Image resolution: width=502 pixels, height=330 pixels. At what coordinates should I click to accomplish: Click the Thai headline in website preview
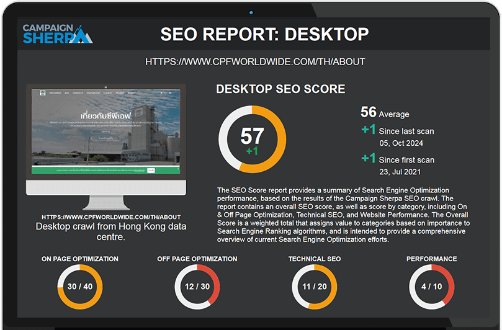105,115
